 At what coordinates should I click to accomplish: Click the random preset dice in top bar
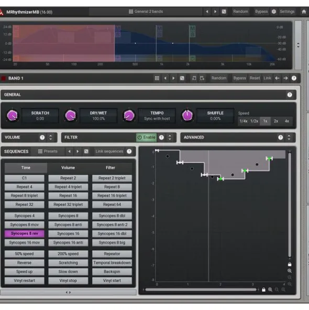coord(224,12)
